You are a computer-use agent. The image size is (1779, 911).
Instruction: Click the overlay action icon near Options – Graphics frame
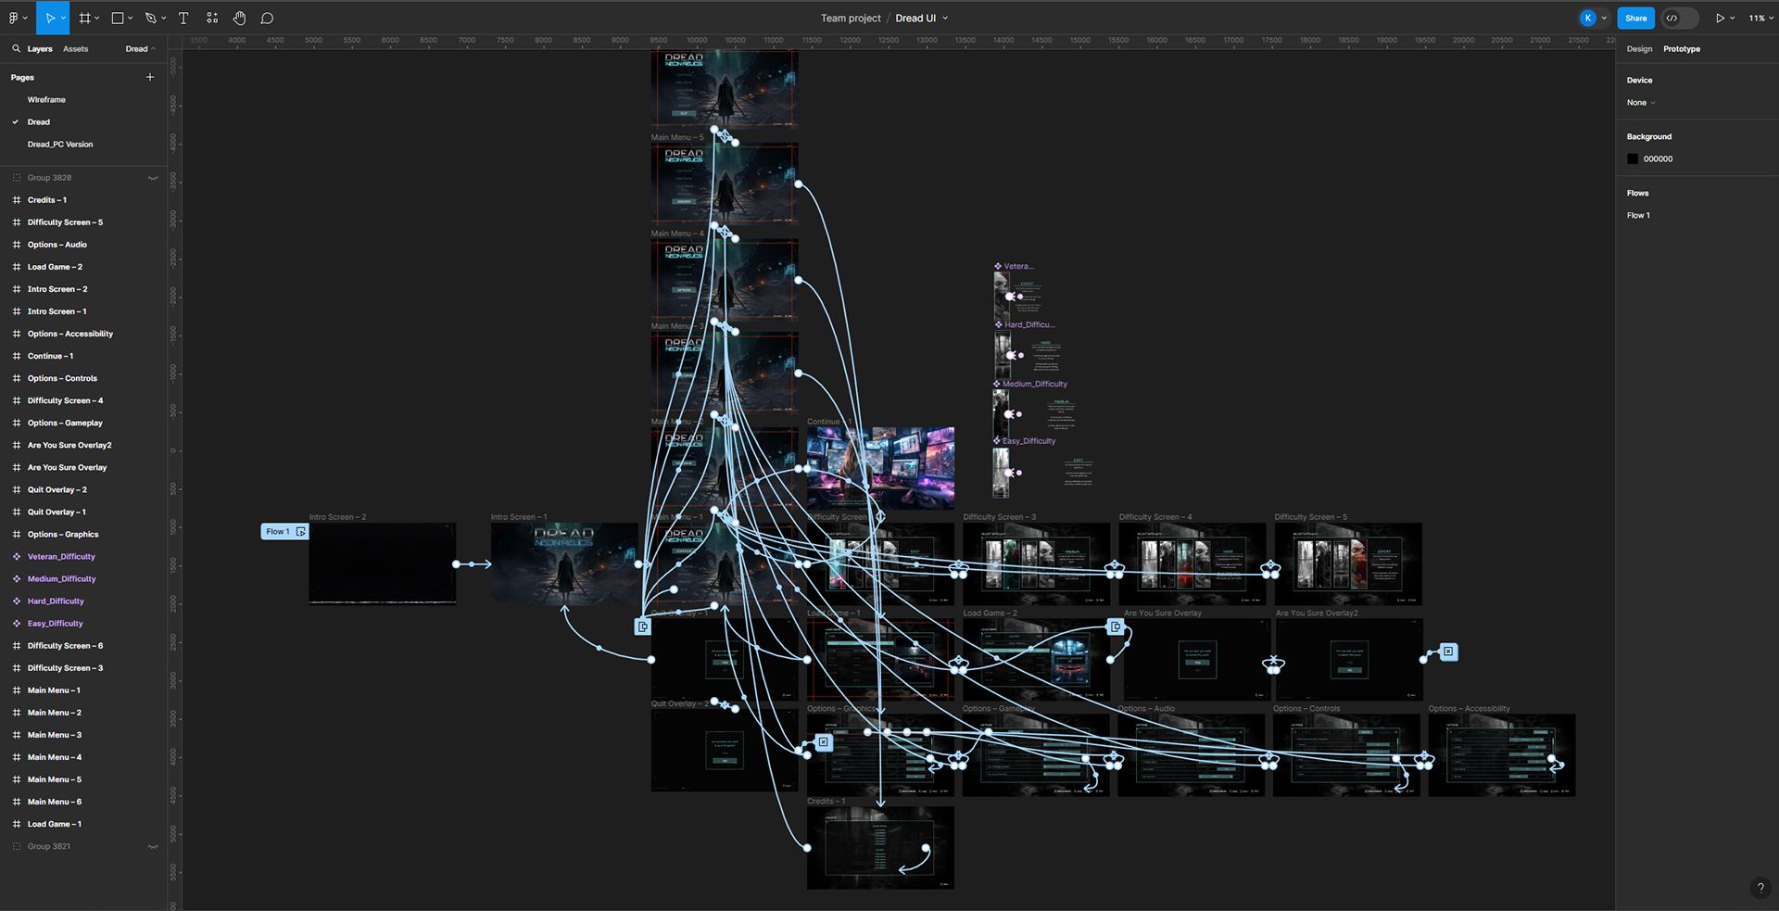pos(823,741)
